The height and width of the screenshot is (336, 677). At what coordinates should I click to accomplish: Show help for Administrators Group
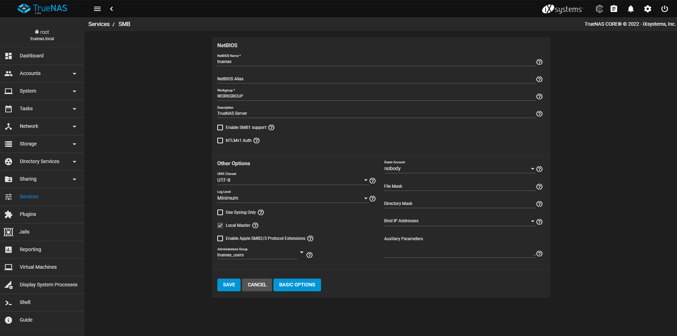309,255
